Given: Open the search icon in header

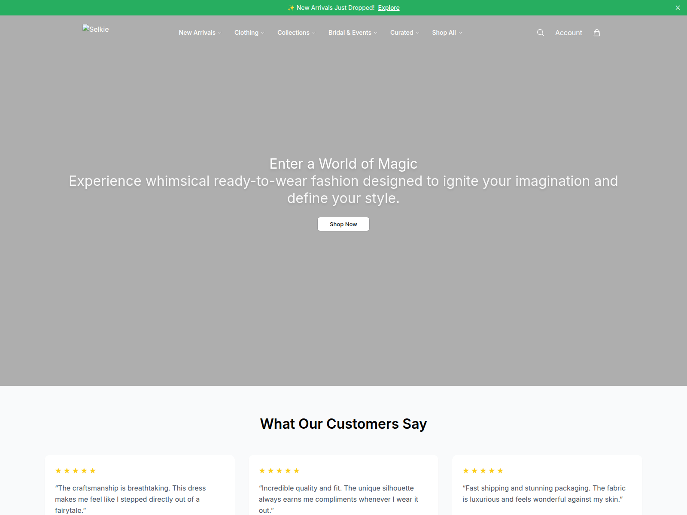Looking at the screenshot, I should 541,33.
